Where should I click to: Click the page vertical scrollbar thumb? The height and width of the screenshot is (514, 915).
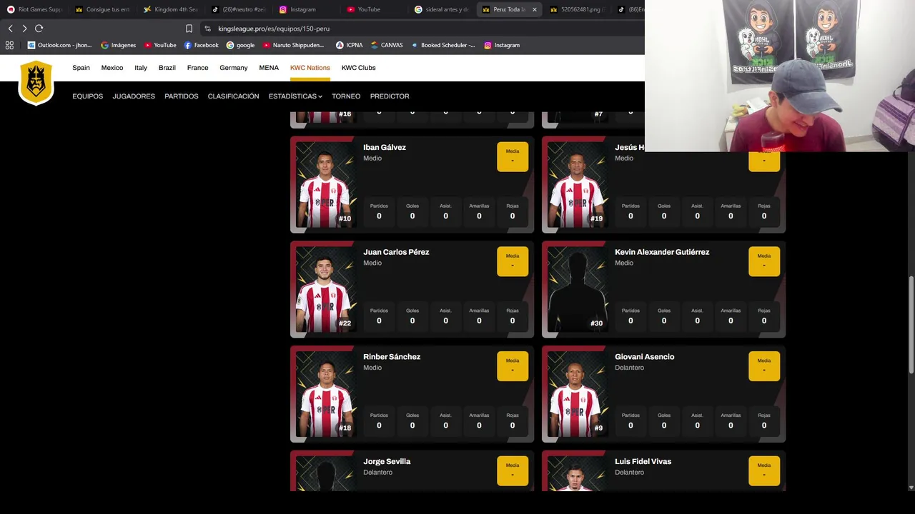(911, 325)
